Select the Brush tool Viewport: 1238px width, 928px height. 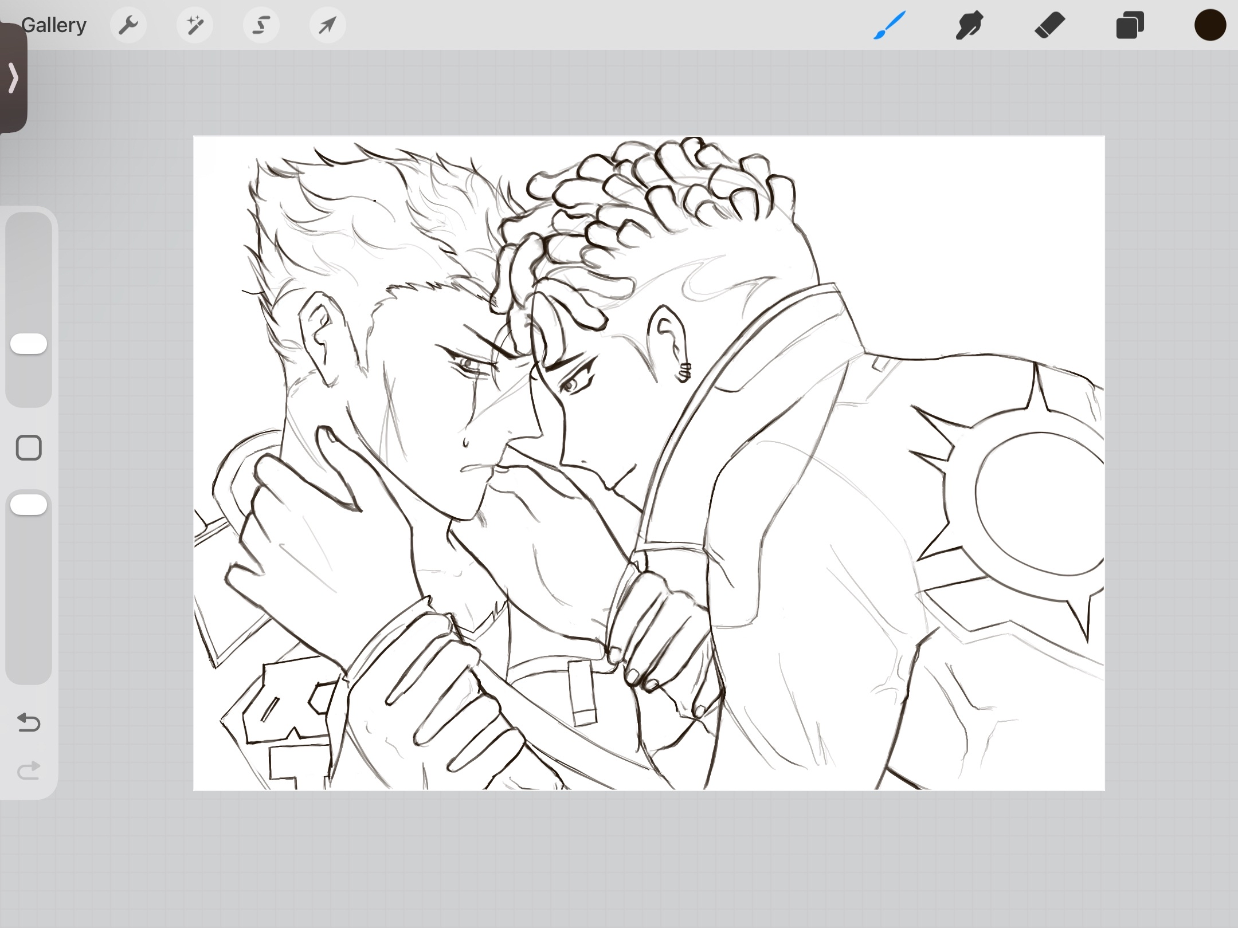889,25
